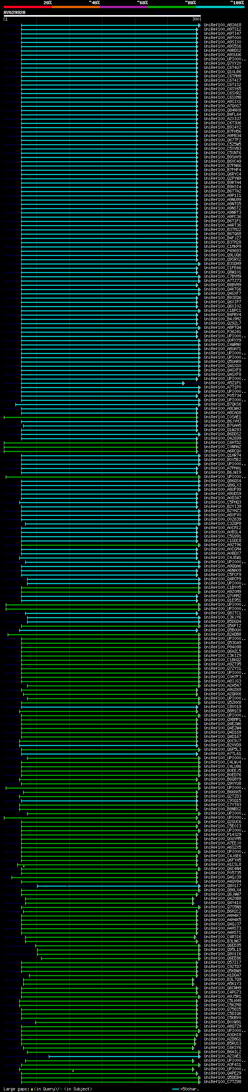Screen dimensions: 248x1092
Task: Click the =50char. scale legend
Action: pos(186,1089)
